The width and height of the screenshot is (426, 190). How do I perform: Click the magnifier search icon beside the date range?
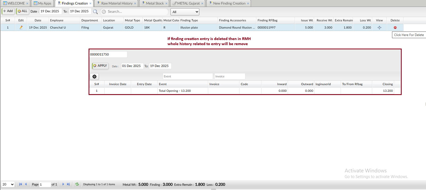(x=95, y=11)
